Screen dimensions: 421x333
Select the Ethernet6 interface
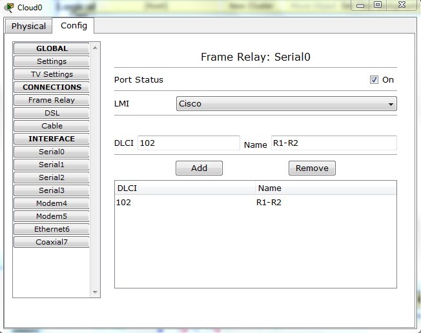pos(52,229)
